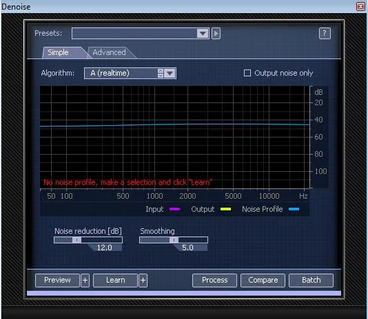This screenshot has height=319, width=368.
Task: Click the Preview button
Action: [57, 280]
